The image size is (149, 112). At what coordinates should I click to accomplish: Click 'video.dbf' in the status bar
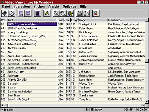click(x=7, y=110)
